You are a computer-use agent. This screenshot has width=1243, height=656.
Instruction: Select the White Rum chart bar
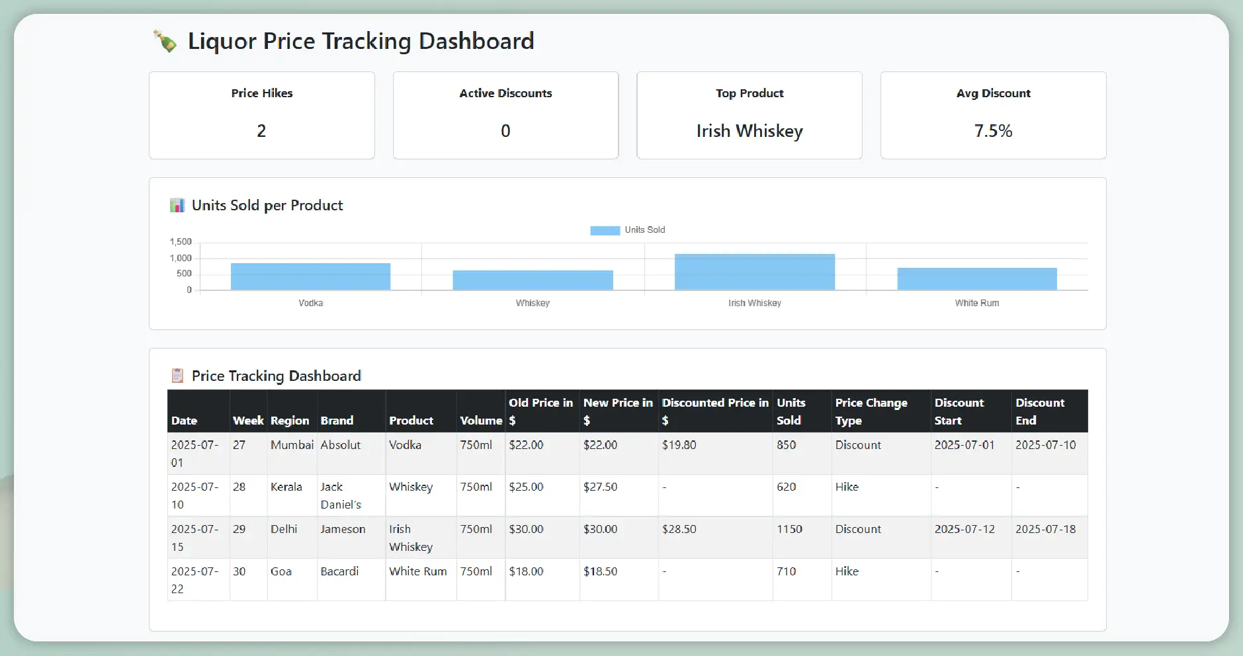976,278
